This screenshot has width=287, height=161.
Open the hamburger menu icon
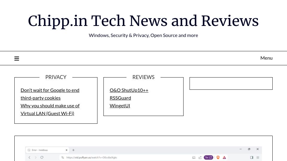(17, 58)
